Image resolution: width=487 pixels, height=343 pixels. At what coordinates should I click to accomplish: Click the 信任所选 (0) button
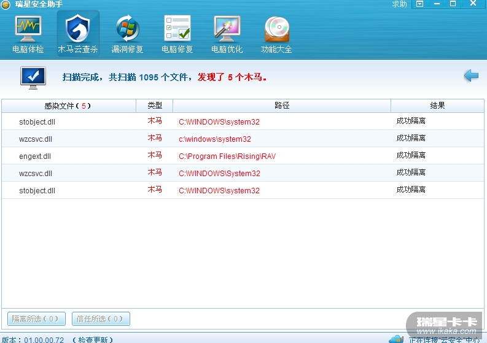pyautogui.click(x=101, y=319)
